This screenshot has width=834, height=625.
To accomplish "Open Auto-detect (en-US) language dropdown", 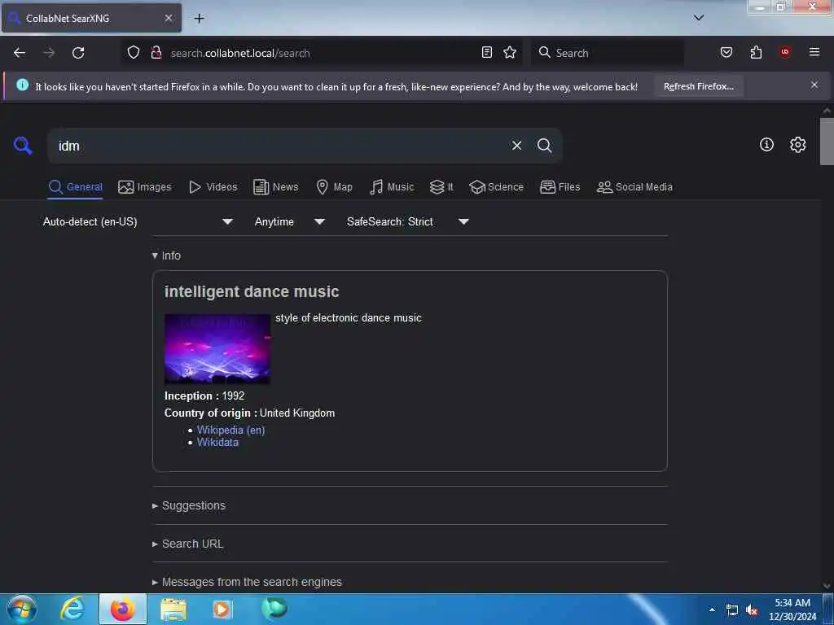I will [x=138, y=221].
